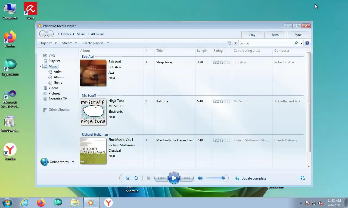Open View options icon
Image resolution: width=348 pixels, height=208 pixels.
click(x=229, y=43)
